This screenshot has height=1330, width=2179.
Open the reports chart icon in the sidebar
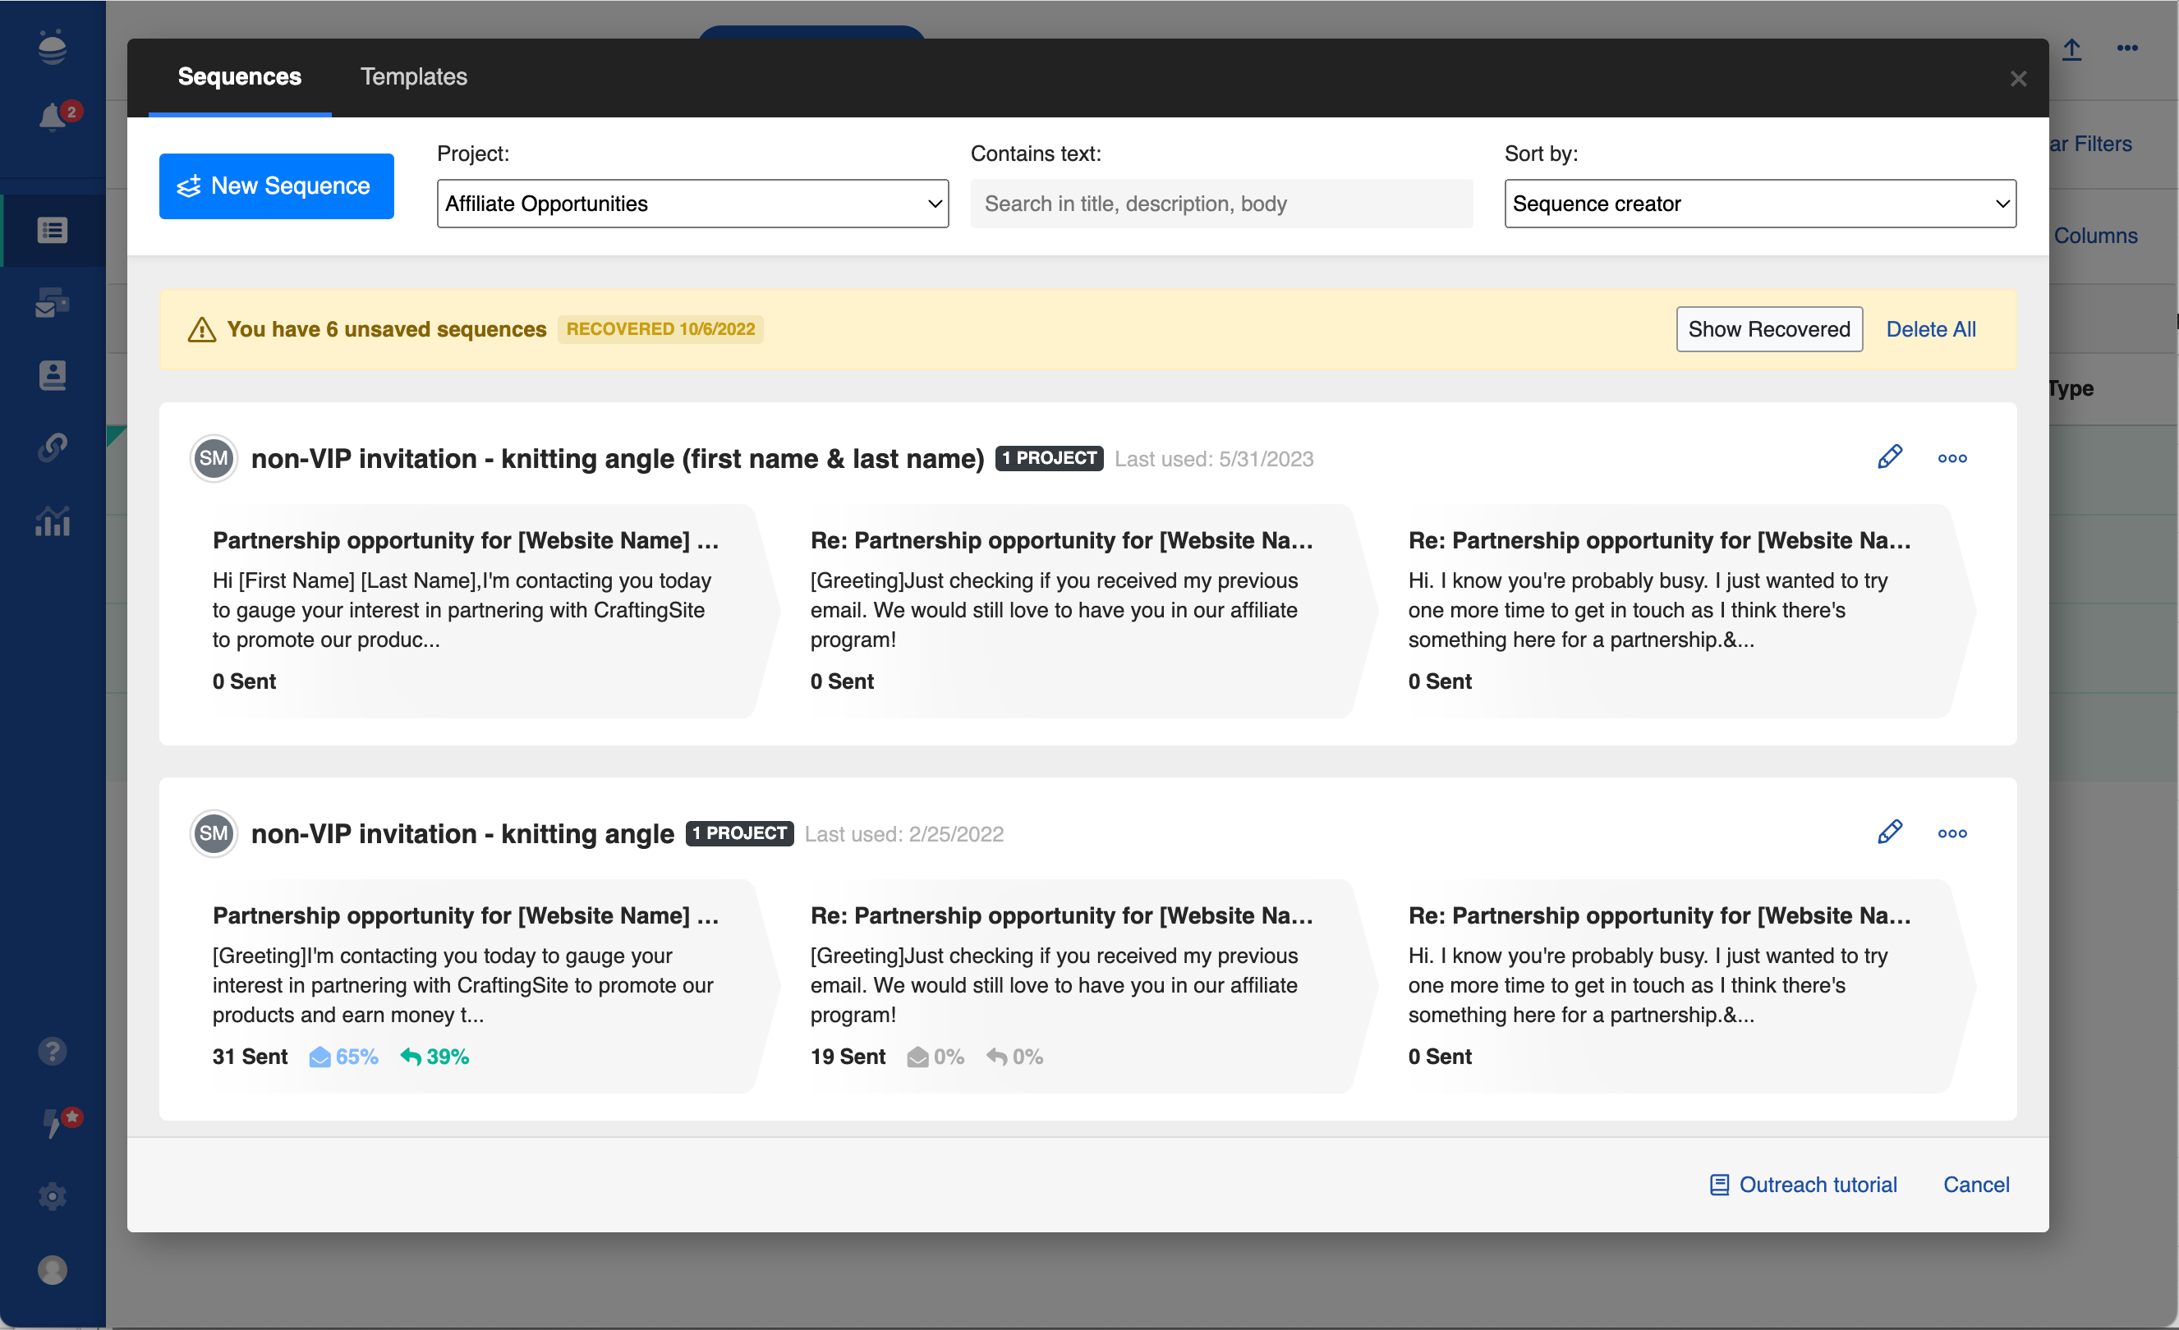(53, 521)
